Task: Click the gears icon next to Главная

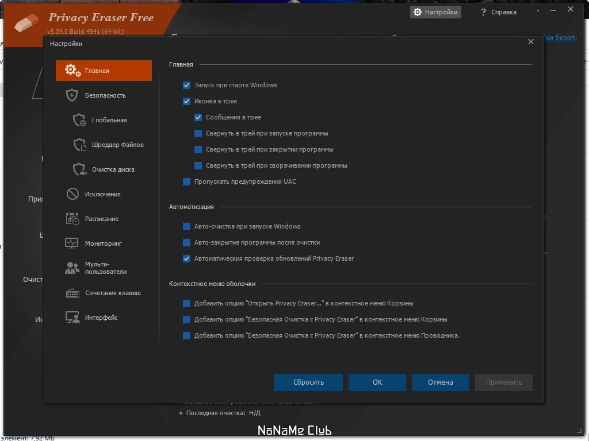Action: coord(72,70)
